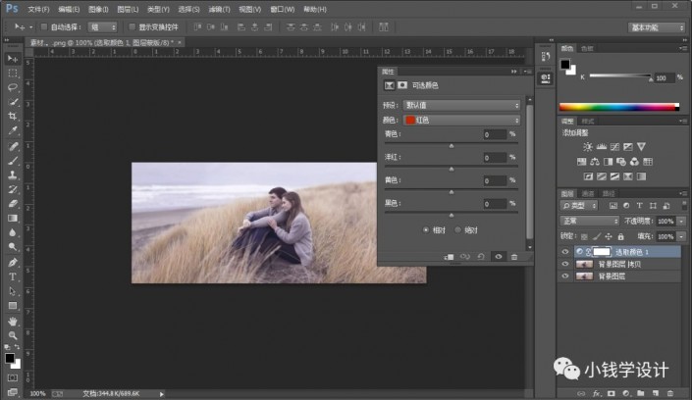Reset adjustment to defaults in Properties panel
Viewport: 692px width, 400px height.
pyautogui.click(x=481, y=256)
